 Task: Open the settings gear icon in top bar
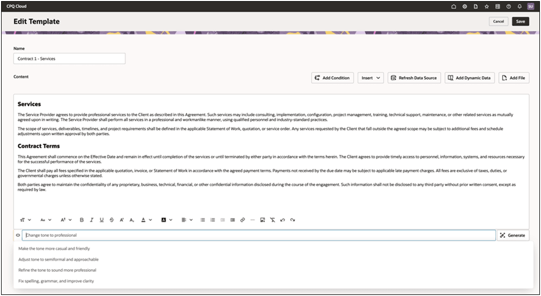click(x=464, y=6)
